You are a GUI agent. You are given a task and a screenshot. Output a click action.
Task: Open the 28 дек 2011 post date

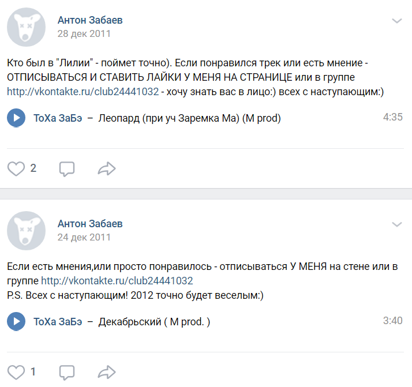pyautogui.click(x=84, y=33)
